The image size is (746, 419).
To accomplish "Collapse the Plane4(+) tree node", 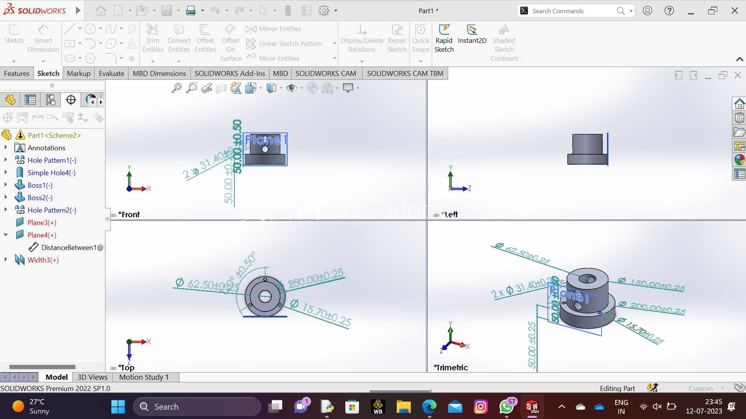I will point(5,235).
